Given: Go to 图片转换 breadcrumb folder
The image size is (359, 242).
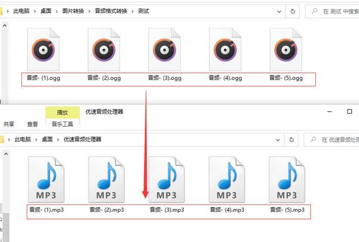Looking at the screenshot, I should tap(73, 11).
